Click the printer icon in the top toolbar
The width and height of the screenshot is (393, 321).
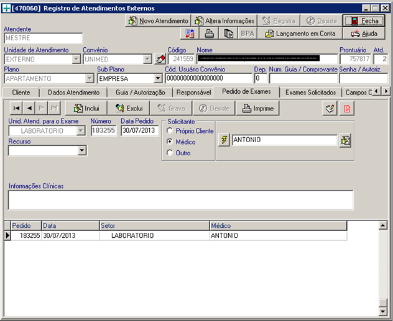(210, 34)
